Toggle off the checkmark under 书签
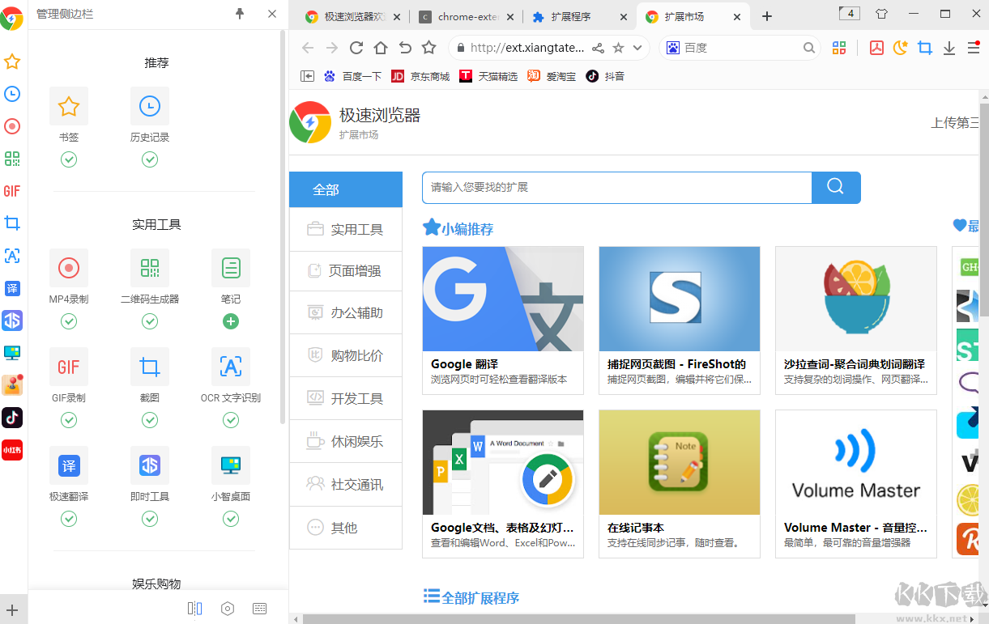This screenshot has width=989, height=624. pos(69,159)
